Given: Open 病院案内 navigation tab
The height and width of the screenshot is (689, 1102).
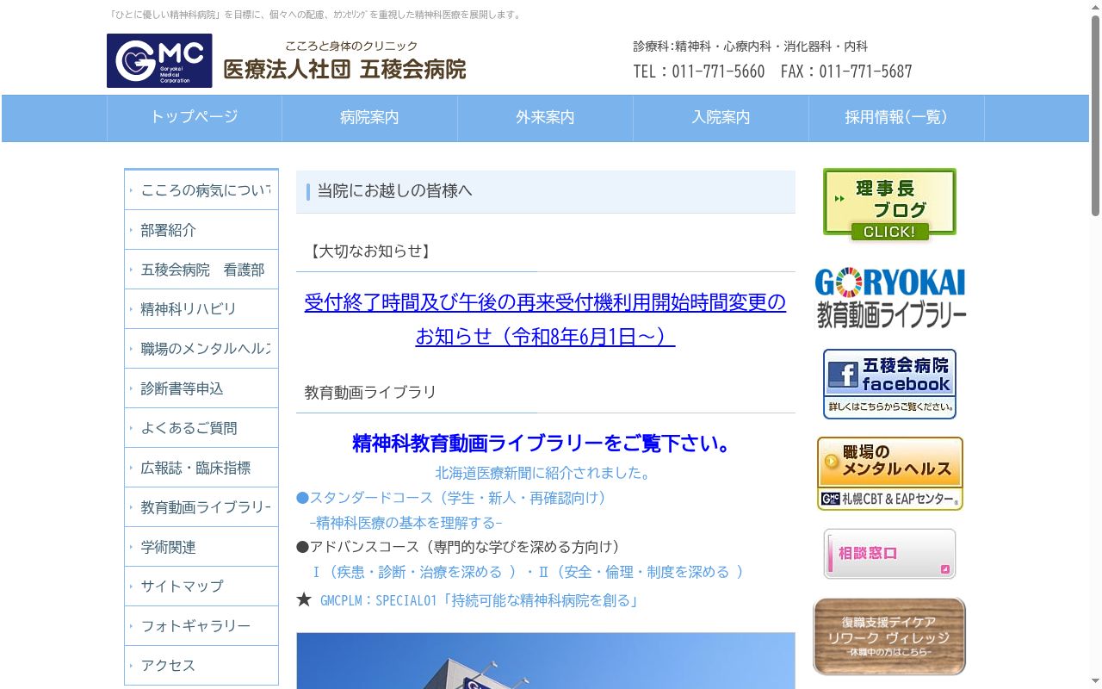Looking at the screenshot, I should [x=369, y=117].
